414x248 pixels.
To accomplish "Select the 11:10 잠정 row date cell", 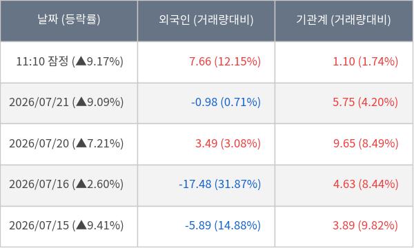I will click(x=70, y=62).
